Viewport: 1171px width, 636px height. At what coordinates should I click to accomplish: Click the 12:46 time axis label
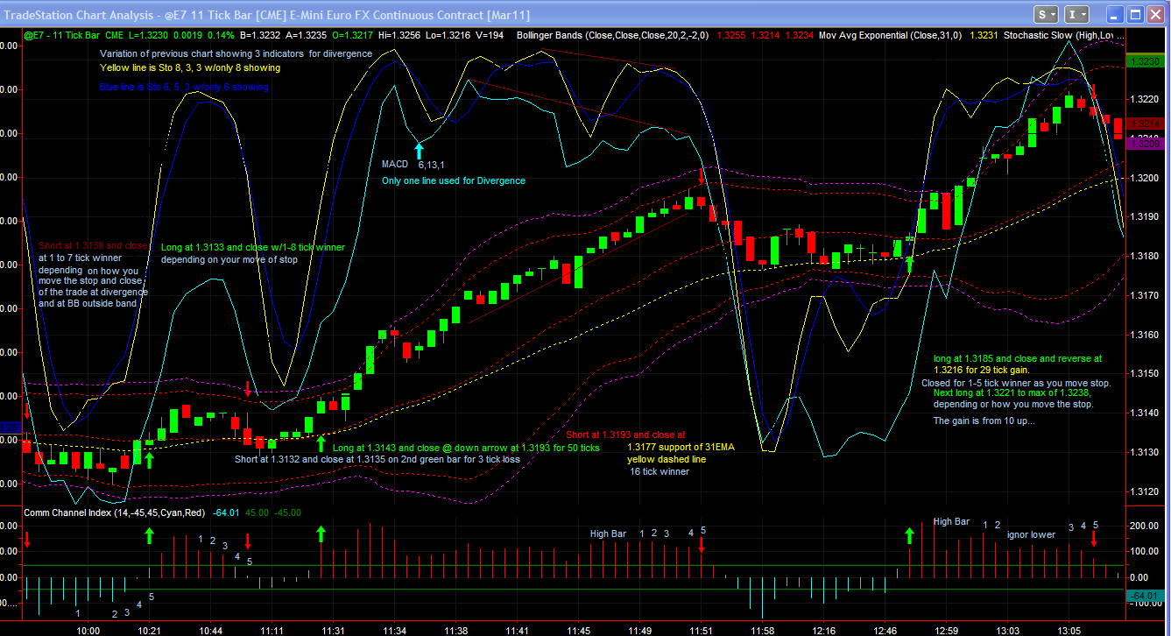point(885,630)
